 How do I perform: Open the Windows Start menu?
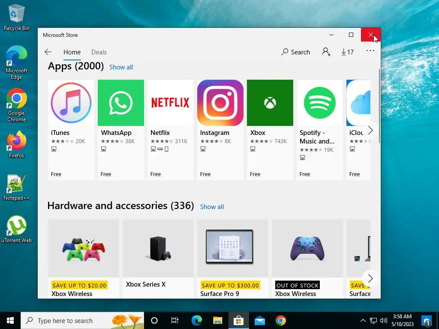(x=10, y=320)
